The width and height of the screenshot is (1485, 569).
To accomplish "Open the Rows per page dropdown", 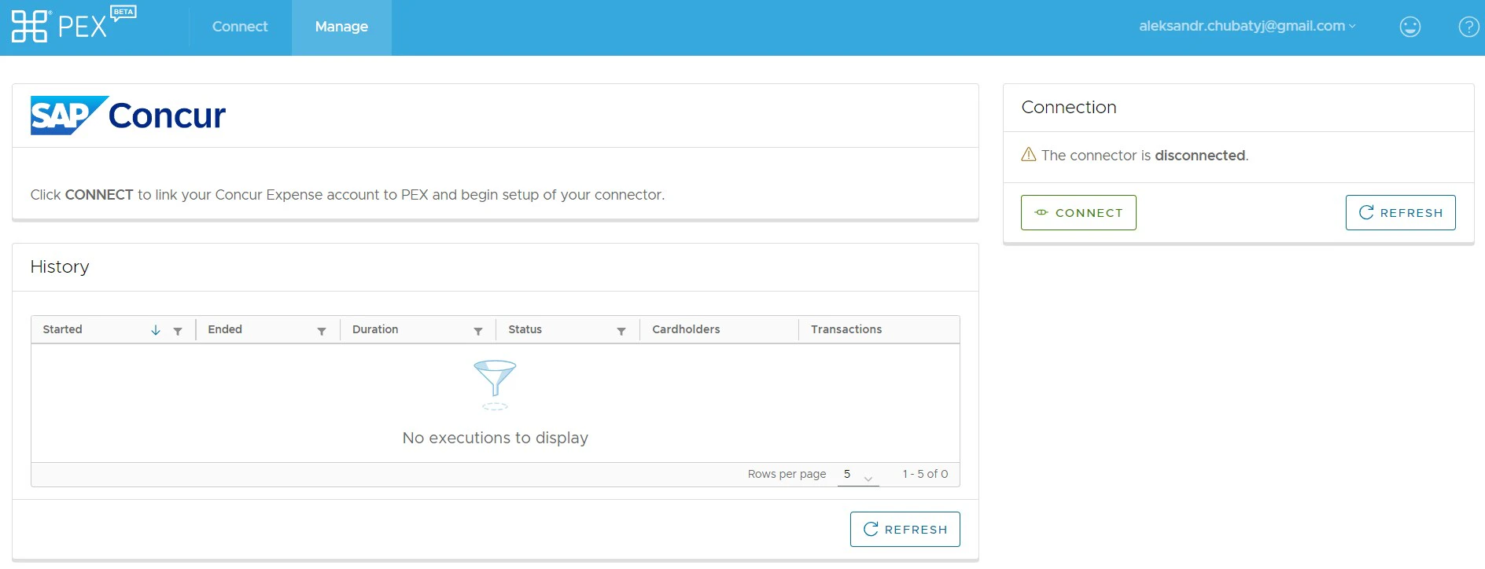I will (858, 475).
